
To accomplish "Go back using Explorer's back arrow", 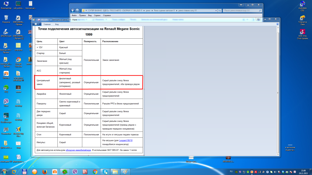I will (73, 11).
